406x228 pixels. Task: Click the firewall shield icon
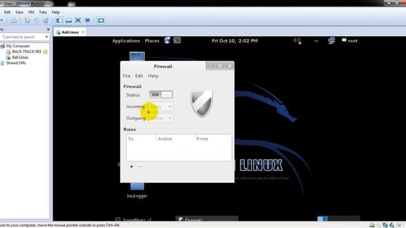point(202,103)
